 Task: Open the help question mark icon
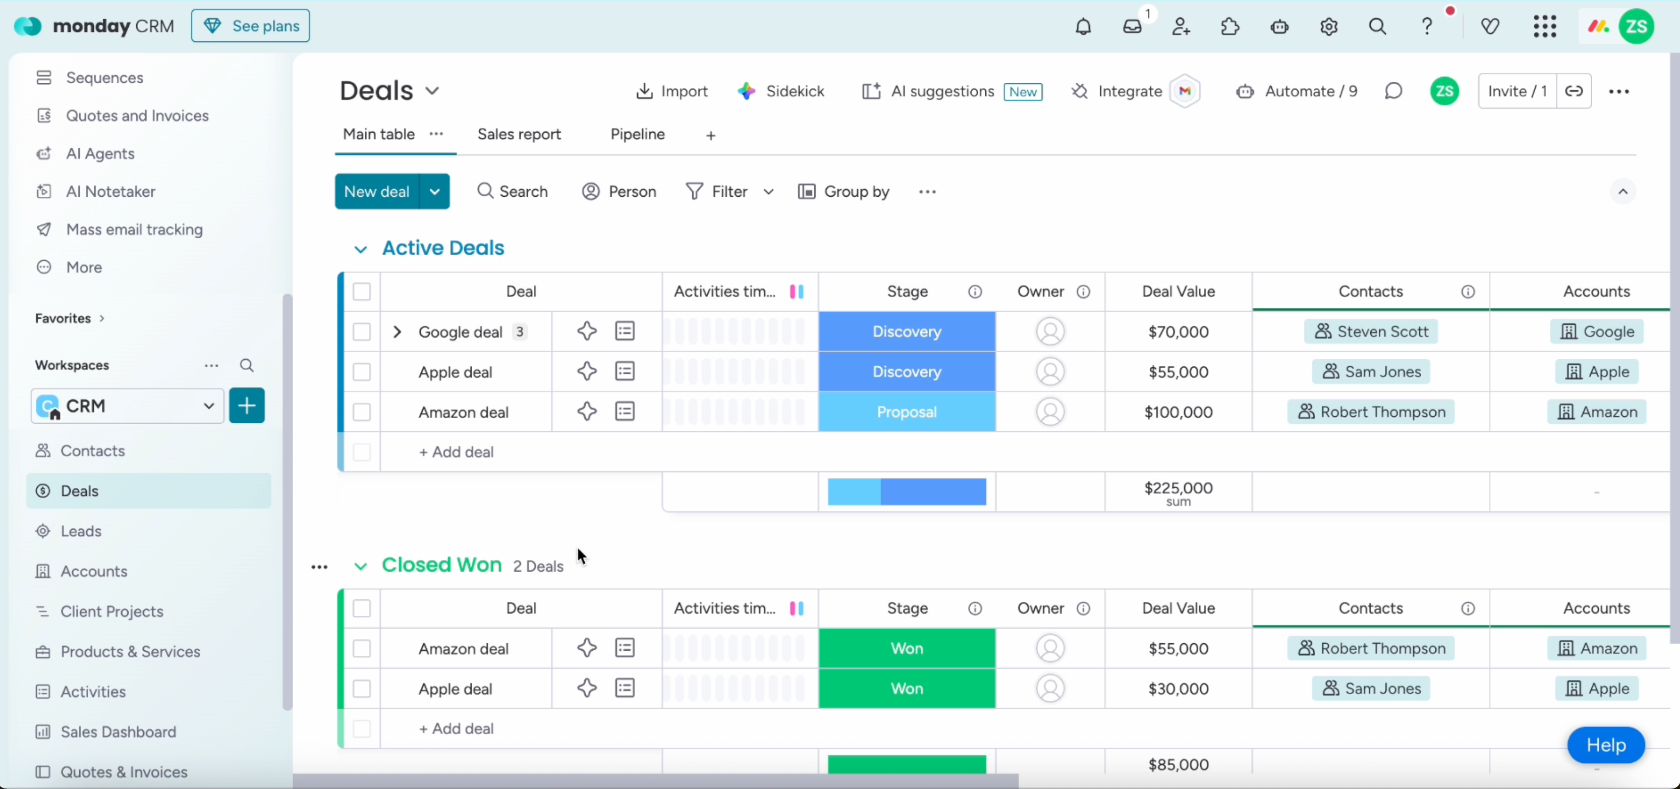click(1427, 27)
